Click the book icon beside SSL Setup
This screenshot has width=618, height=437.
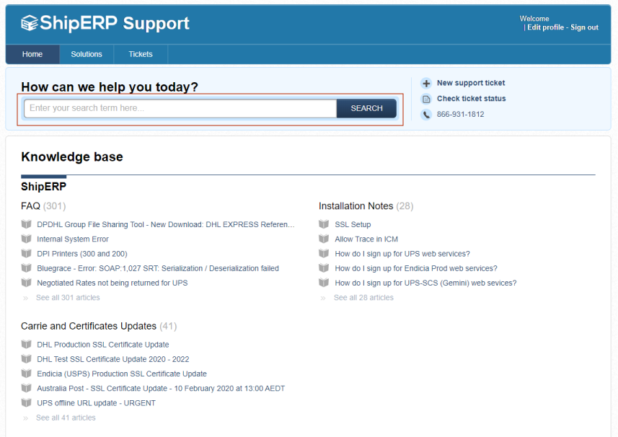coord(323,224)
